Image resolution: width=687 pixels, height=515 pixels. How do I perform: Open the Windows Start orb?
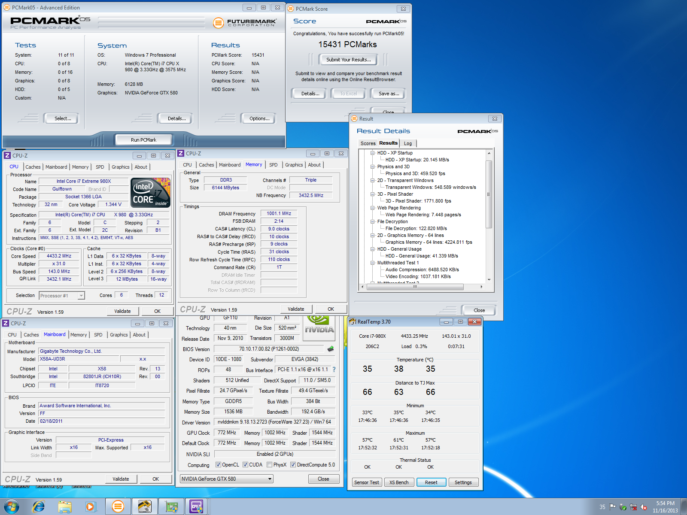(12, 506)
